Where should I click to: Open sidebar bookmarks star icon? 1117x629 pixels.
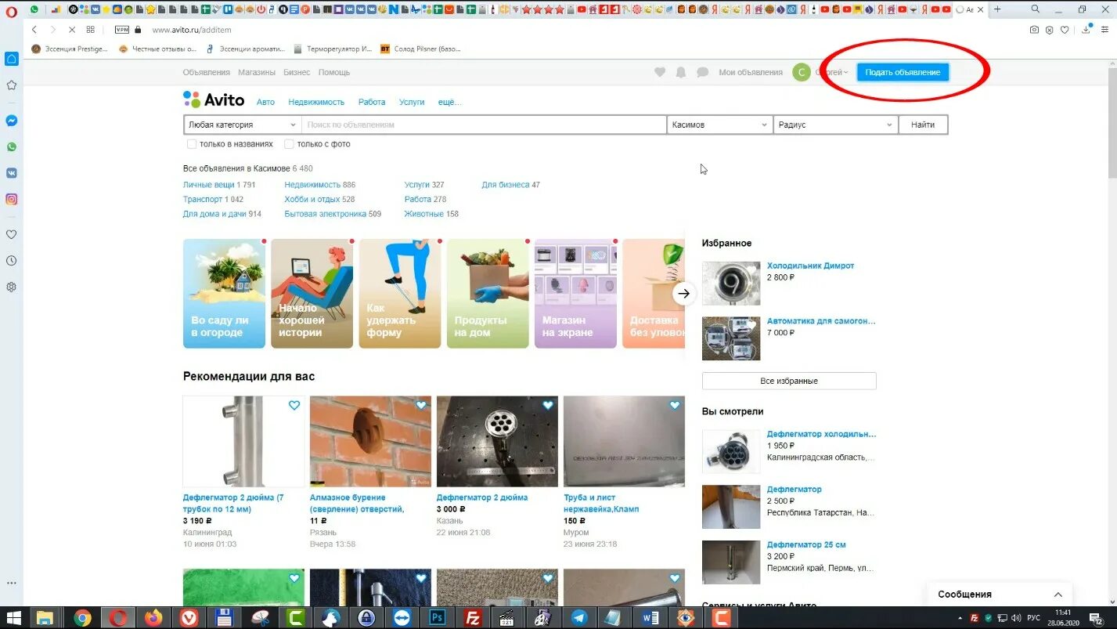[11, 85]
